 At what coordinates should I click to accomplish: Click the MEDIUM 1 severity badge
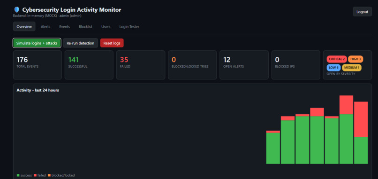[x=352, y=68]
